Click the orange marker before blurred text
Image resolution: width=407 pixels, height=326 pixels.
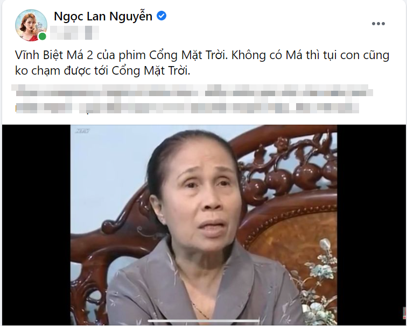coord(16,108)
